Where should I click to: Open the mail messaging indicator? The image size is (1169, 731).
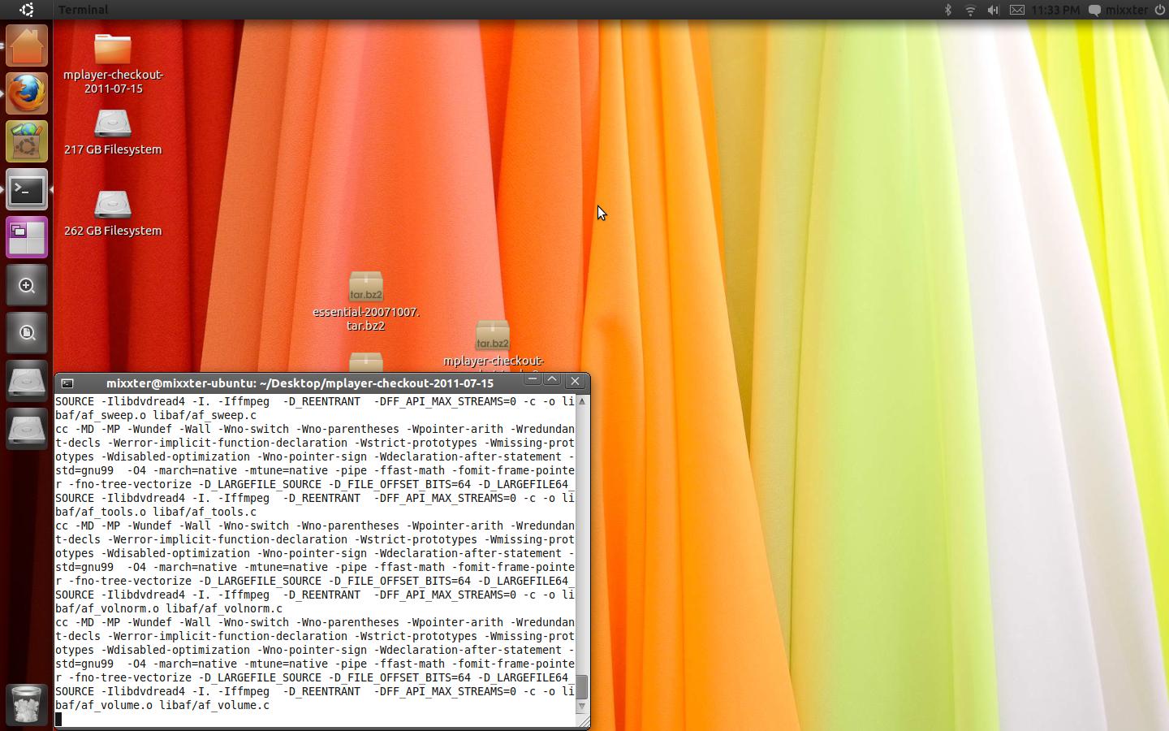coord(1016,10)
